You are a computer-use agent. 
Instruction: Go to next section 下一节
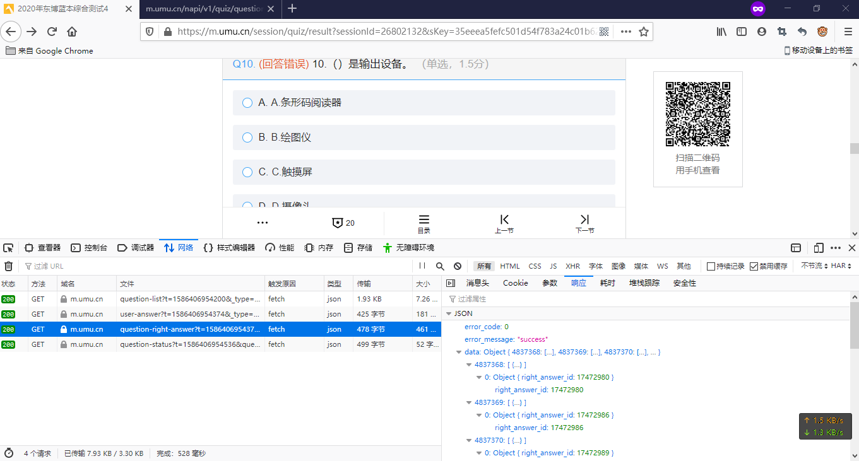tap(584, 224)
